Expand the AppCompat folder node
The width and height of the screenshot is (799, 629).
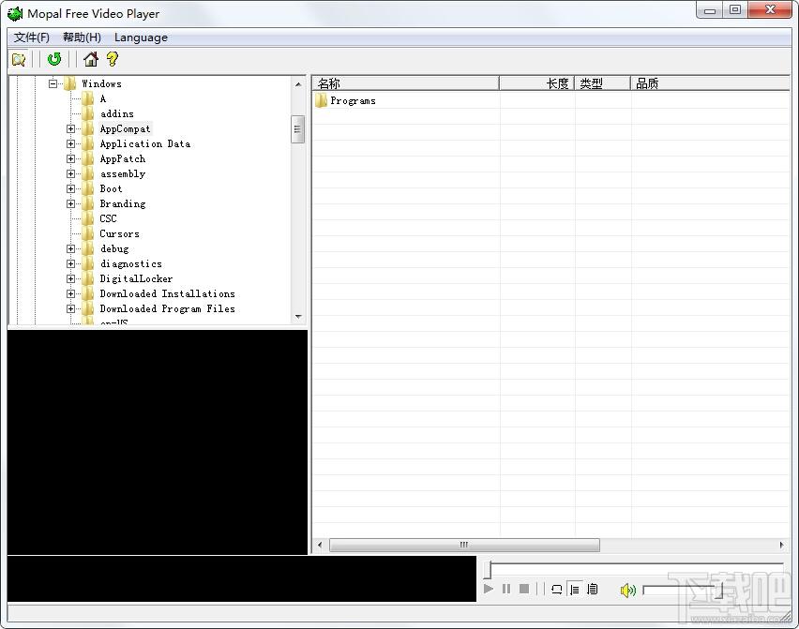pos(71,128)
